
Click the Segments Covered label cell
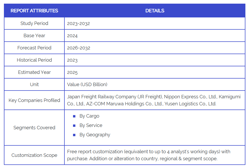pos(34,128)
